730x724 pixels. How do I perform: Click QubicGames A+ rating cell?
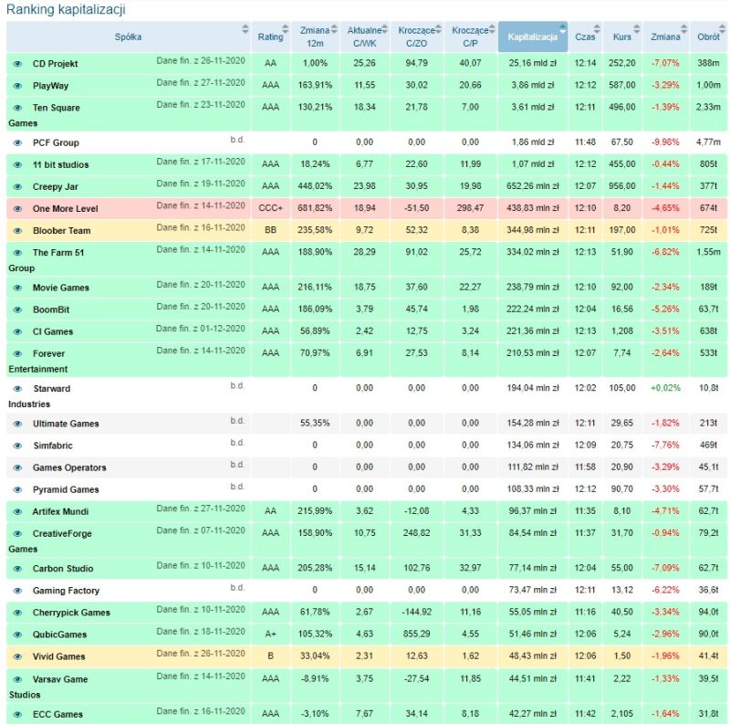pos(271,635)
